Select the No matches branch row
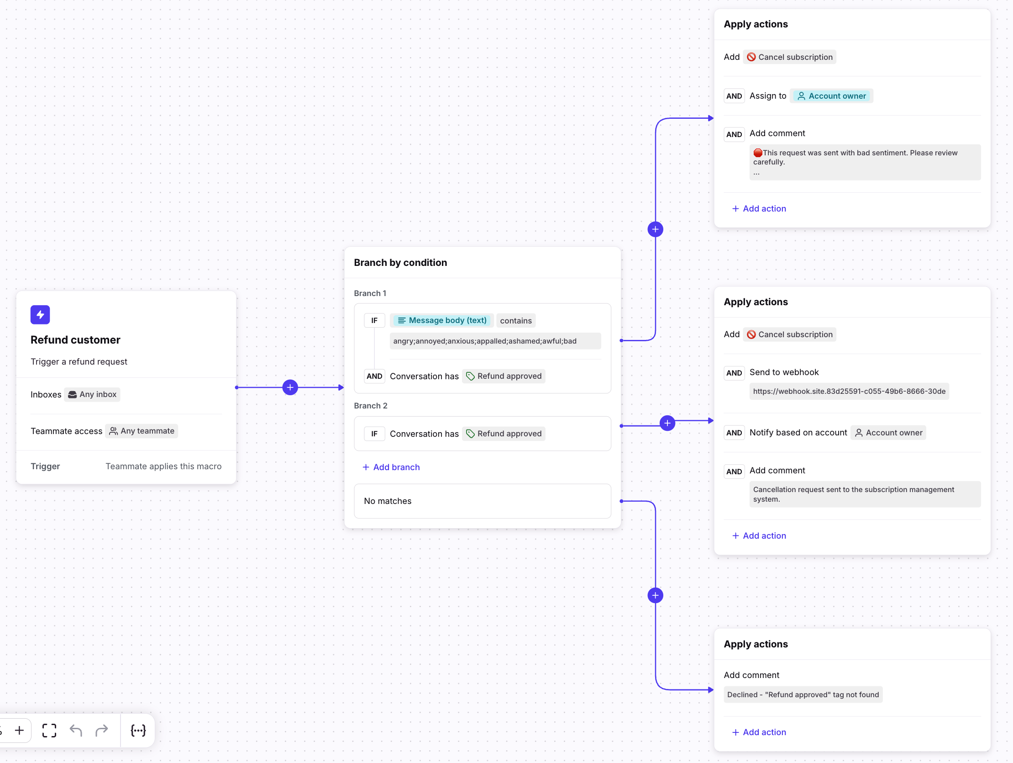The image size is (1013, 763). [482, 501]
